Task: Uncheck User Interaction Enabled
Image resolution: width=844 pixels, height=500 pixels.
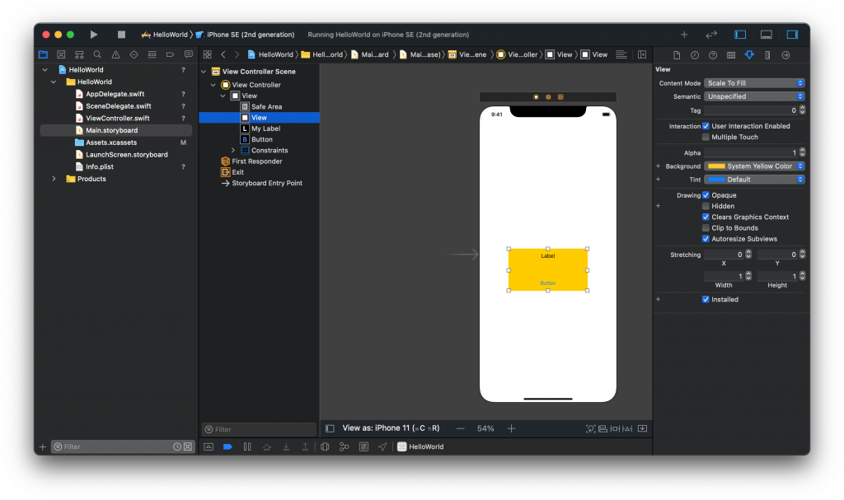Action: click(706, 126)
